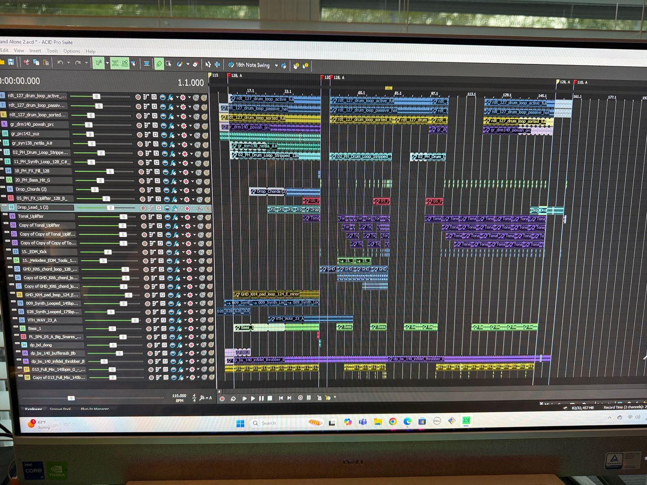Open the 16th Note Swing groove dropdown
This screenshot has width=647, height=485.
click(x=276, y=65)
